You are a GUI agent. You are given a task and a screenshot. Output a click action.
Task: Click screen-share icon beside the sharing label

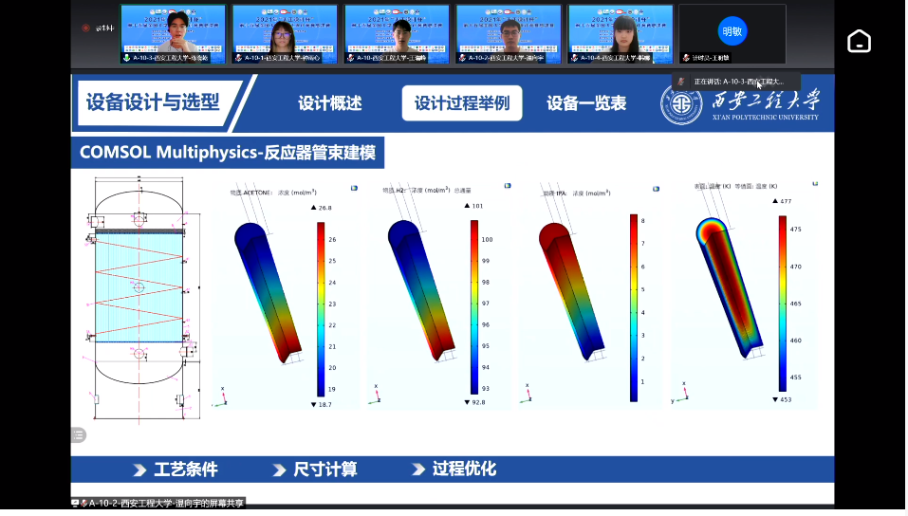coord(75,504)
